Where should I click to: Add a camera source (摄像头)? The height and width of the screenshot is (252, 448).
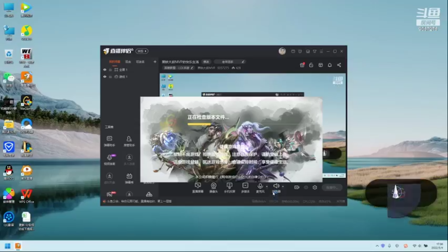[213, 188]
